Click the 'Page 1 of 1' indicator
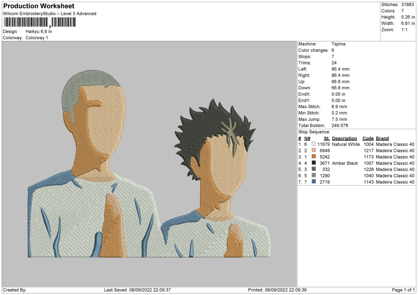 pyautogui.click(x=403, y=290)
